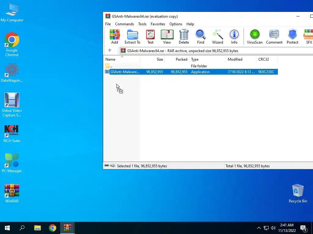Click the Delete trash can icon

(184, 37)
